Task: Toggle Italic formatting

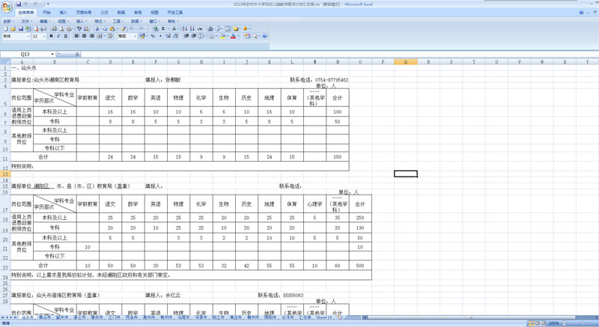Action: [x=58, y=36]
